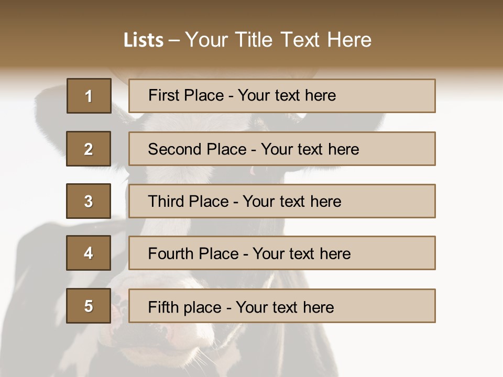Click the Second Place text bar

pos(282,149)
